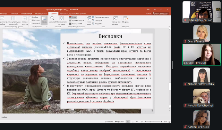Click Move Split (Розділити)
This screenshot has height=130, width=222.
97,24
